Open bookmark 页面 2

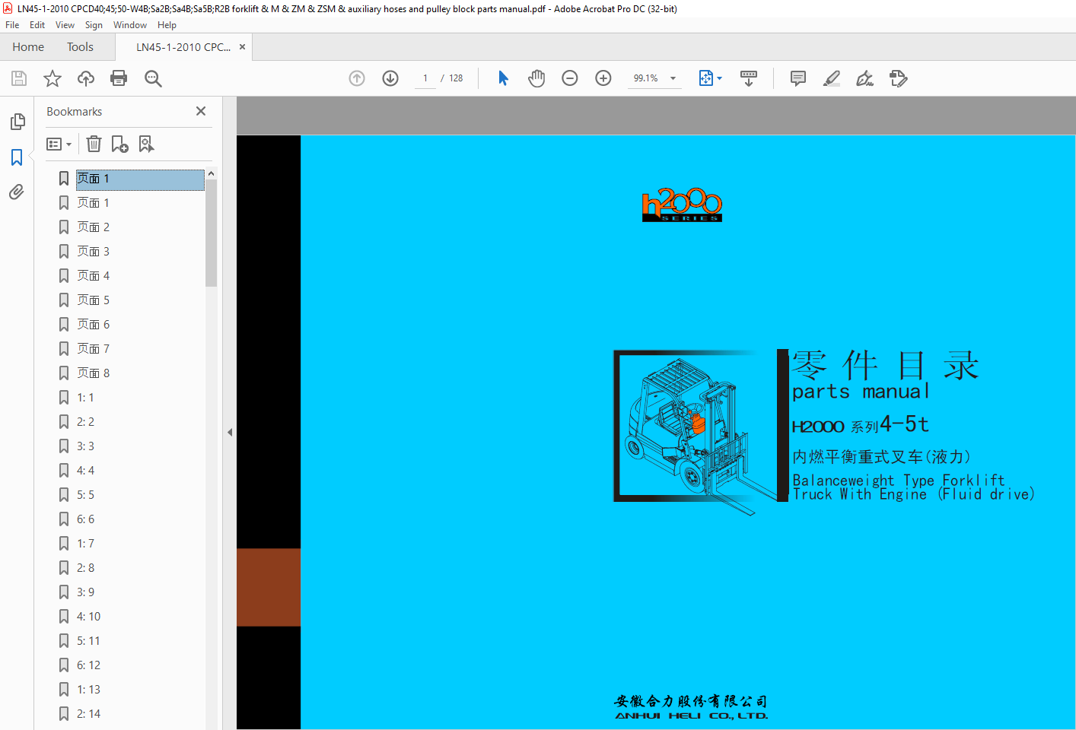pyautogui.click(x=93, y=227)
